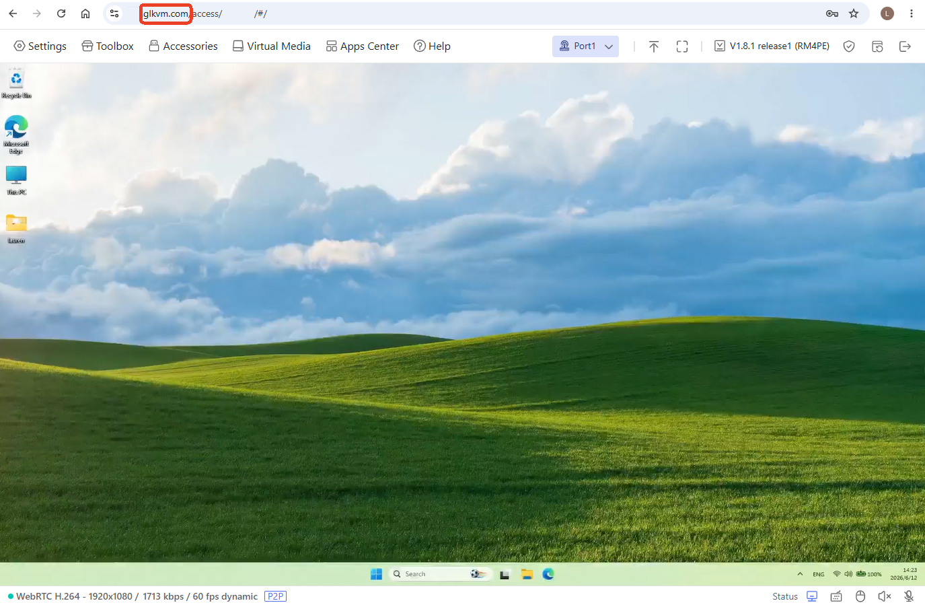The width and height of the screenshot is (925, 605).
Task: Open the Toolbox menu
Action: 108,46
